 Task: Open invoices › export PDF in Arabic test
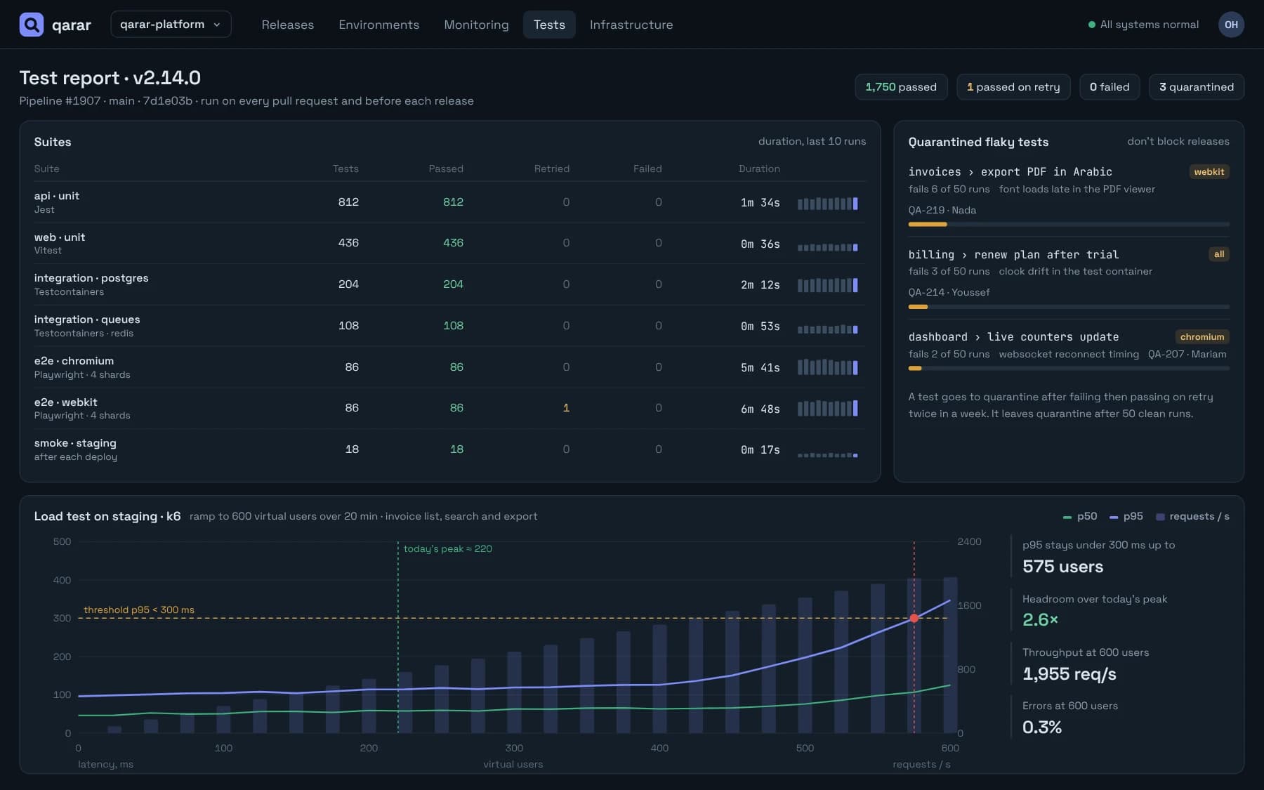click(x=1010, y=172)
